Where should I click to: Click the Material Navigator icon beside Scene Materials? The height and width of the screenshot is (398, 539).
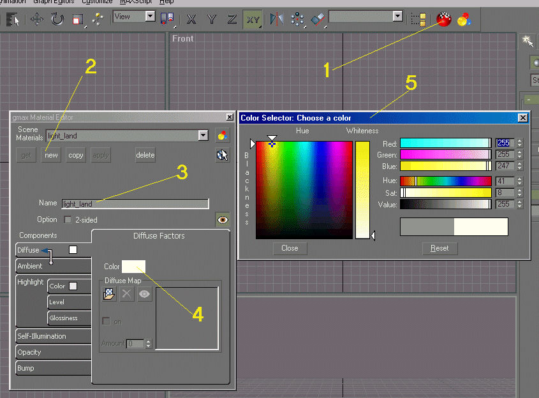(x=222, y=135)
